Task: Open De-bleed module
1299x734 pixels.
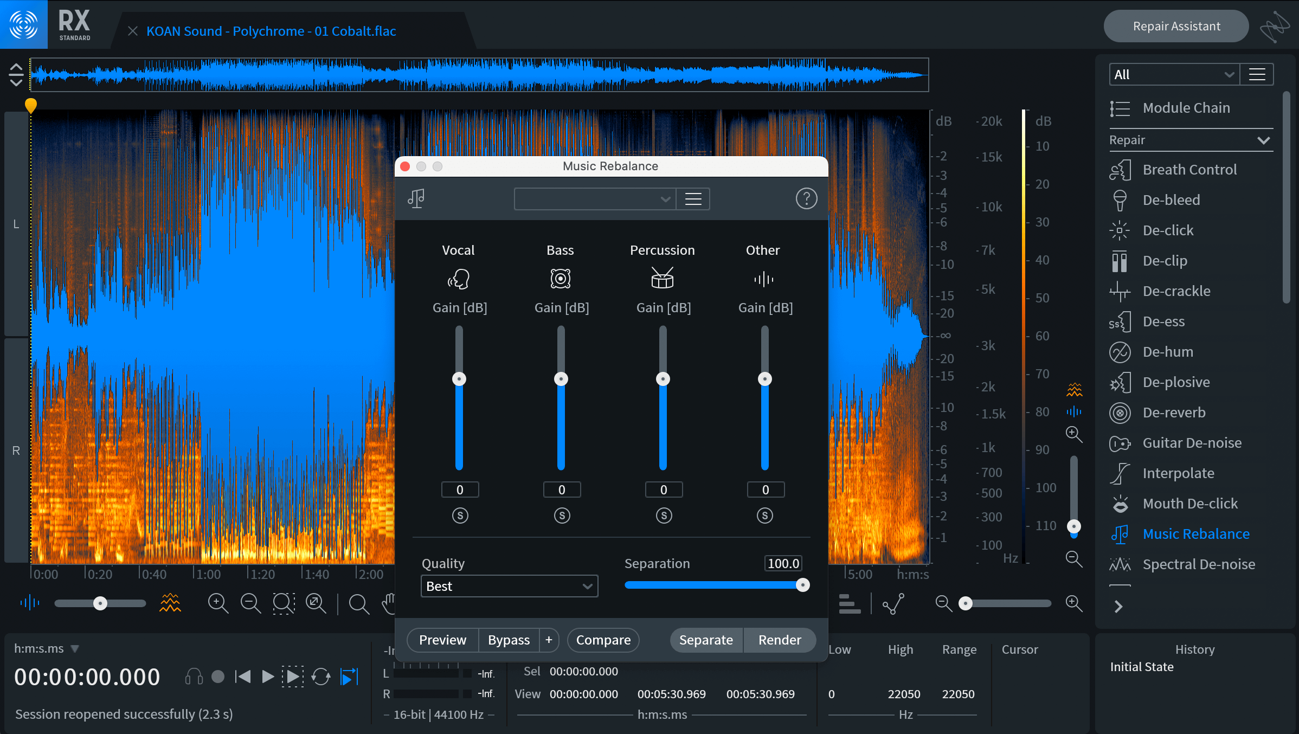Action: (x=1171, y=200)
